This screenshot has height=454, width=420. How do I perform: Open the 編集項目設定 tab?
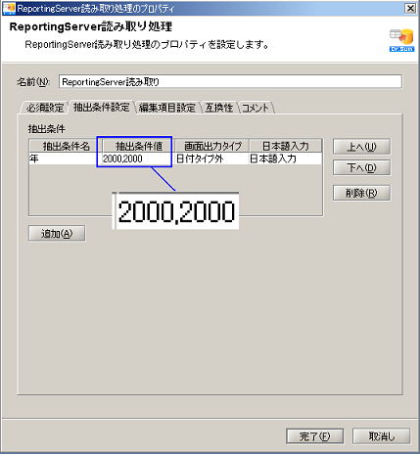[167, 108]
